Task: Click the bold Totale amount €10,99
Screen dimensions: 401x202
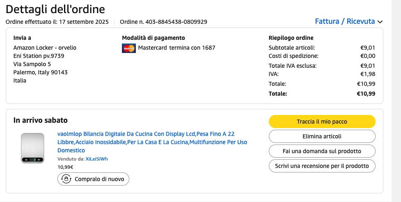Action: pyautogui.click(x=366, y=94)
